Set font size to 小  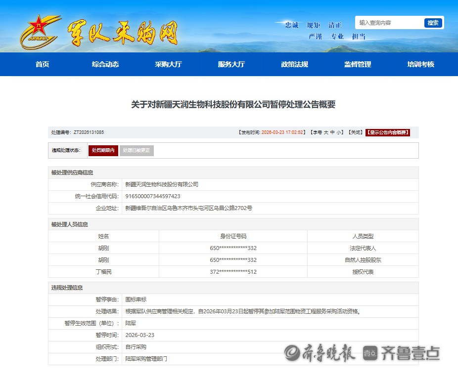(x=339, y=132)
